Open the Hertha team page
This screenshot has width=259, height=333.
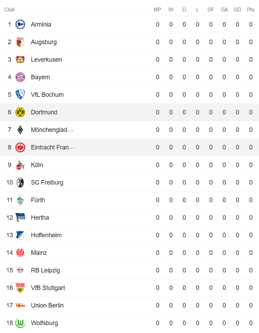pos(40,218)
